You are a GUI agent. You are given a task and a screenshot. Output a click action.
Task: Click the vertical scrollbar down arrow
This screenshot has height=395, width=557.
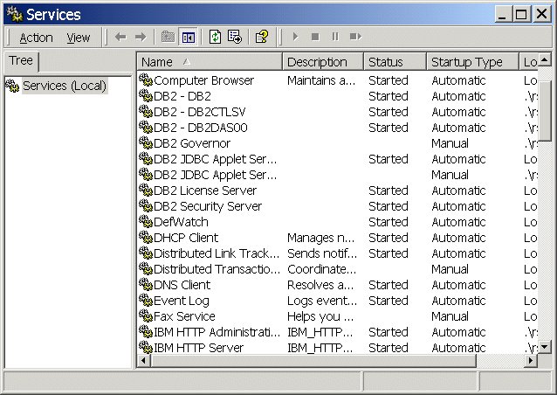coord(545,346)
